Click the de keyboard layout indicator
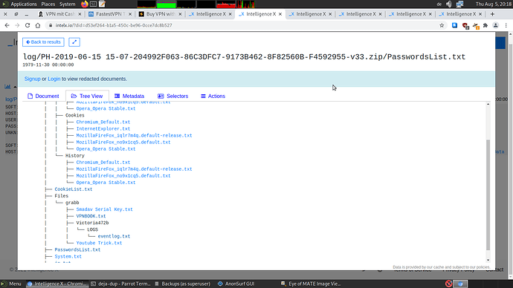The width and height of the screenshot is (513, 288). pyautogui.click(x=439, y=4)
